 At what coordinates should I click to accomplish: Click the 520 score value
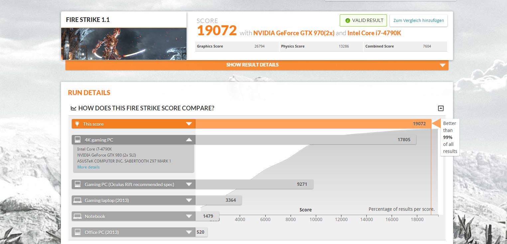point(200,232)
